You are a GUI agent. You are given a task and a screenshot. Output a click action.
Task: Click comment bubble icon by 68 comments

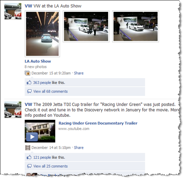tap(29, 92)
